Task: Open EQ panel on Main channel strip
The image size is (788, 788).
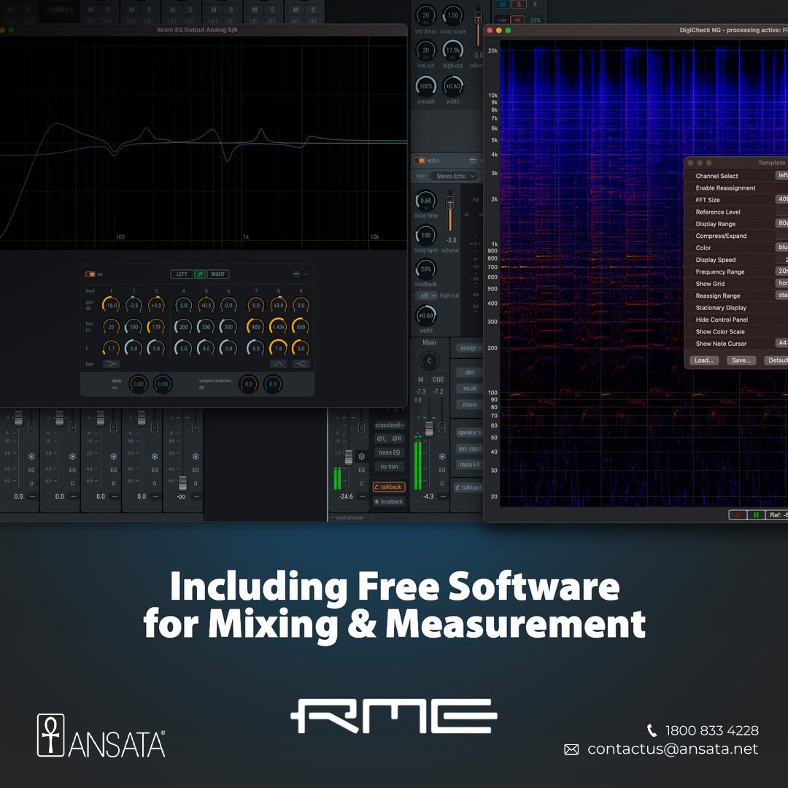Action: point(441,471)
